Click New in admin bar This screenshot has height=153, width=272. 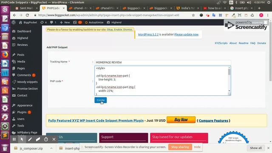pyautogui.click(x=65, y=23)
